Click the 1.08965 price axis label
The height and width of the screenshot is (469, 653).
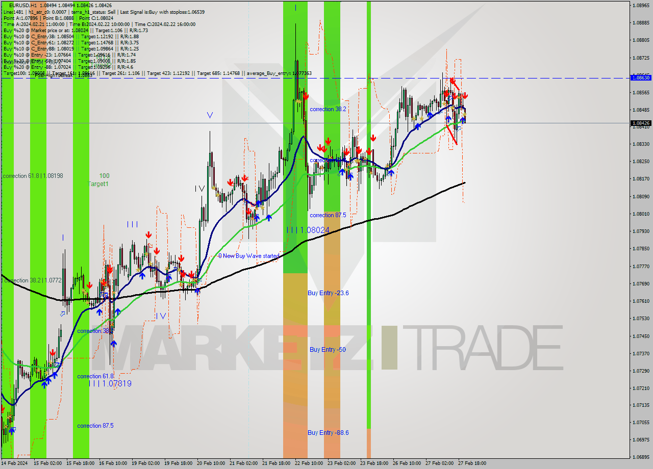[641, 6]
